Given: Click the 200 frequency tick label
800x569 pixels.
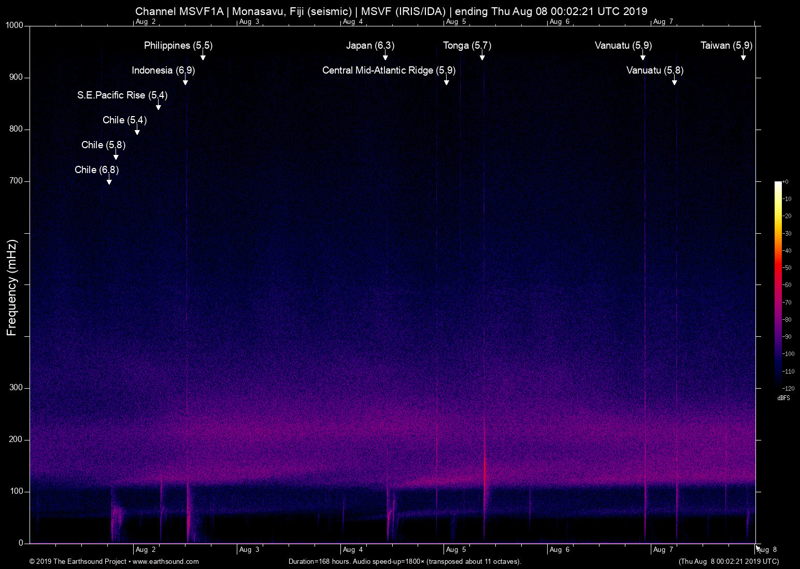Looking at the screenshot, I should tap(16, 439).
